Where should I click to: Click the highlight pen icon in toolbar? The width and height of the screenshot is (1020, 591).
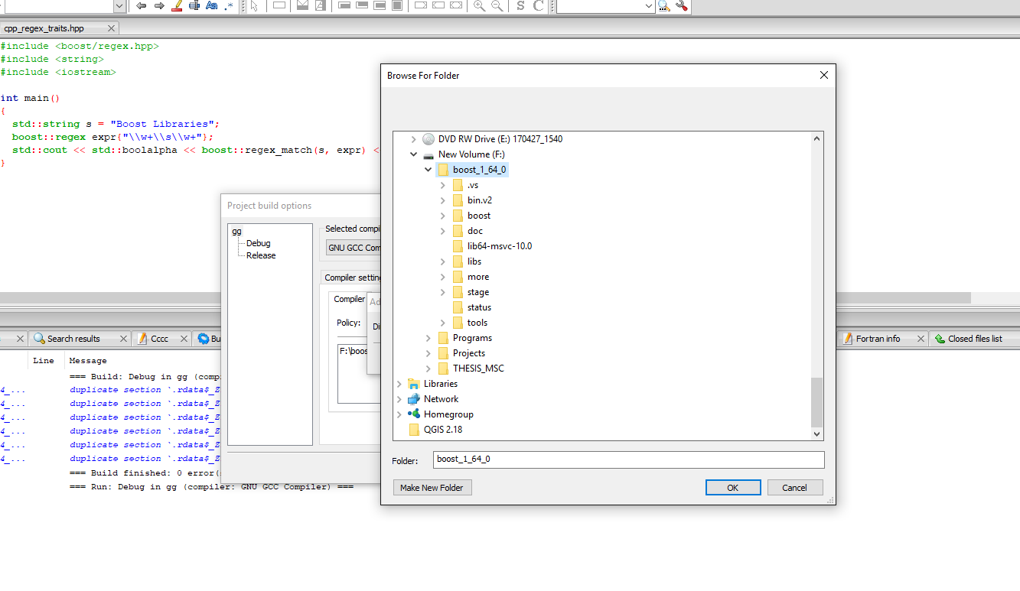pyautogui.click(x=178, y=6)
